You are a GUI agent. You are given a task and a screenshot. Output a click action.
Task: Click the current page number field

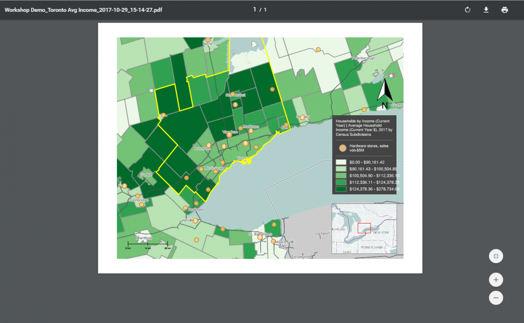pos(255,10)
